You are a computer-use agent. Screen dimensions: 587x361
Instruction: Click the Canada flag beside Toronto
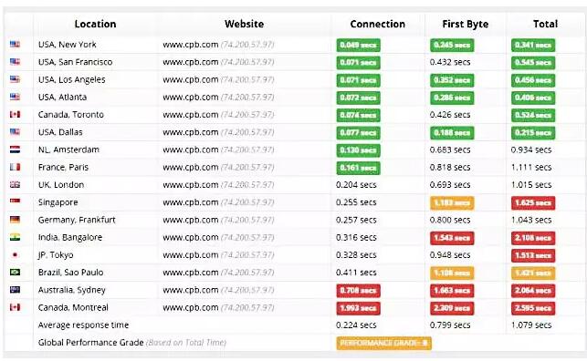[x=15, y=114]
